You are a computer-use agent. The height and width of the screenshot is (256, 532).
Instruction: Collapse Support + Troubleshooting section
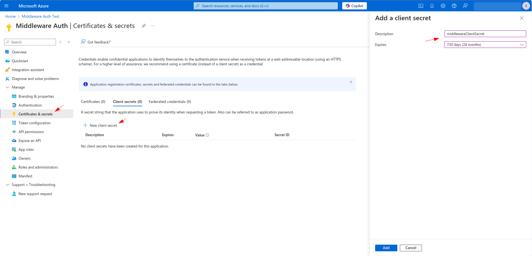(x=7, y=185)
